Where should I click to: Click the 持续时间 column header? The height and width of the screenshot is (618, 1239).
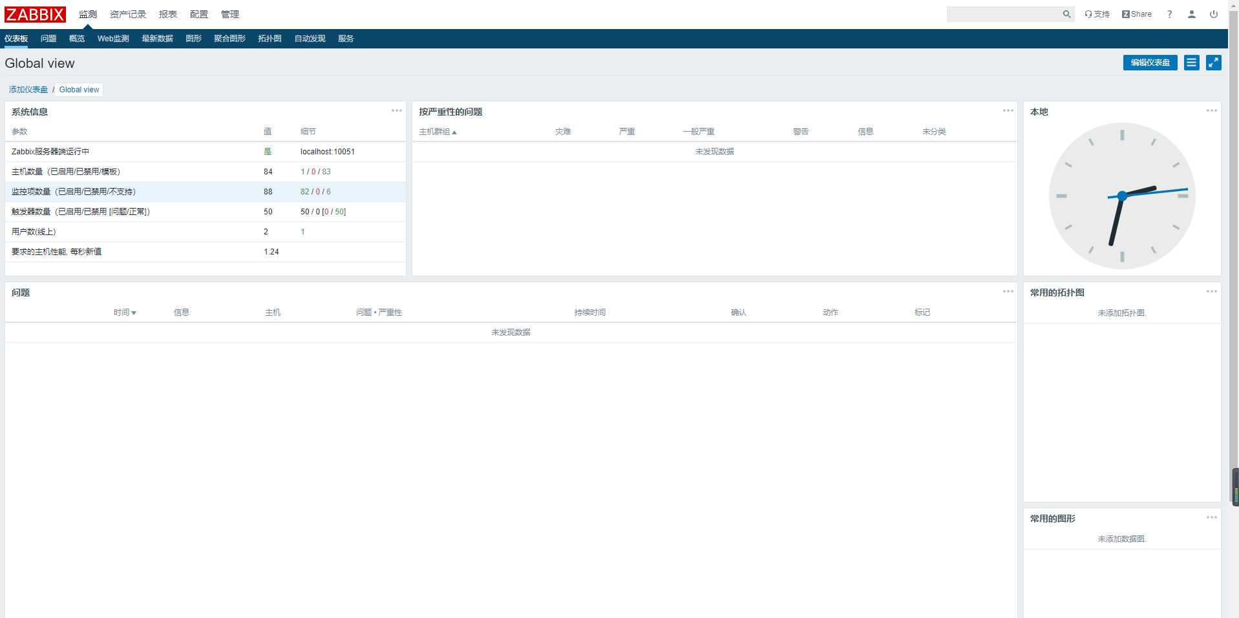[x=590, y=313]
